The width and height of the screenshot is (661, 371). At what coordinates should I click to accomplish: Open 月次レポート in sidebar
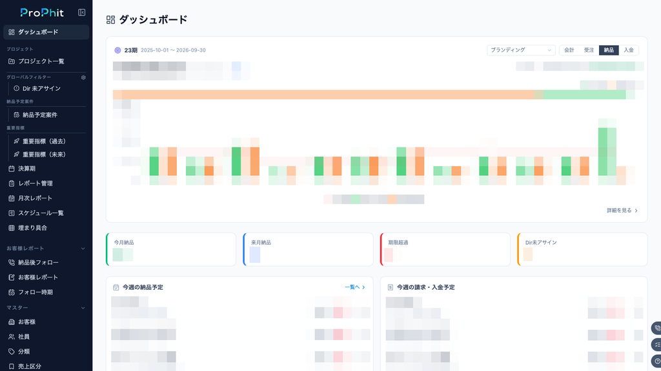pyautogui.click(x=46, y=198)
